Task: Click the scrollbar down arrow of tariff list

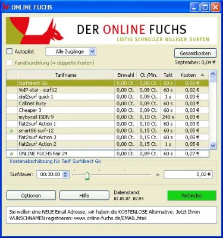Action: (213, 146)
